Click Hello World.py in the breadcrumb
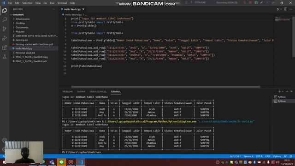The width and height of the screenshot is (295, 166). pos(73,14)
